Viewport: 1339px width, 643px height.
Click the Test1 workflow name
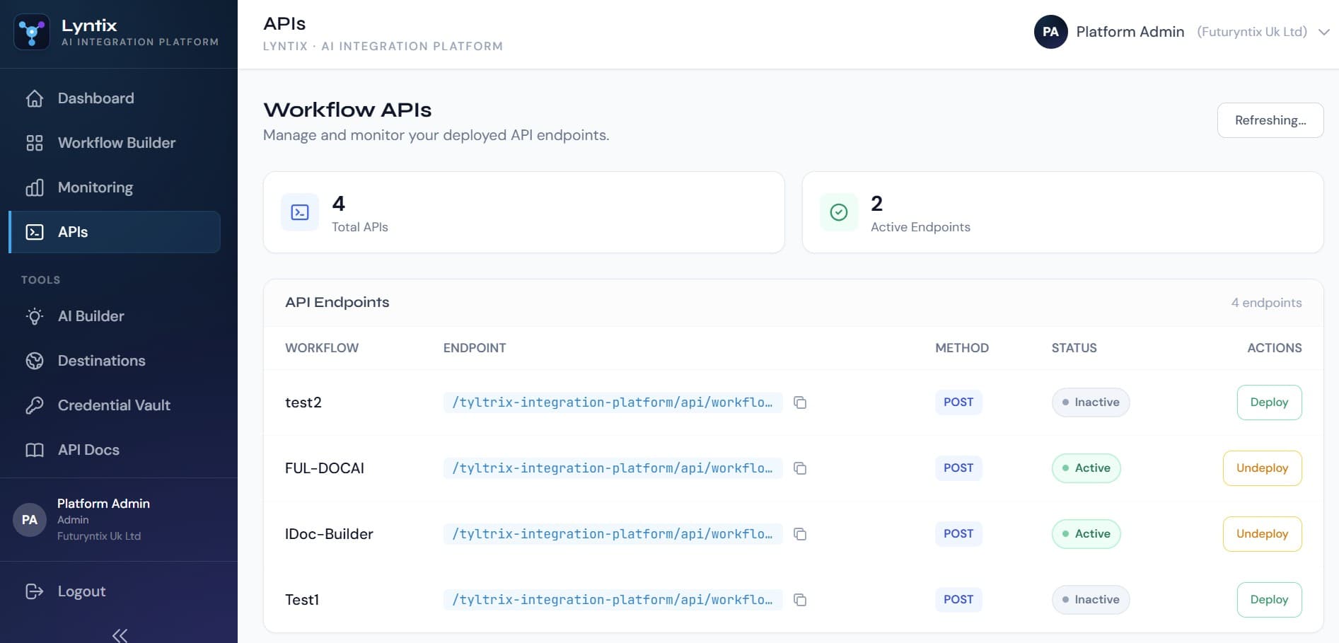[x=302, y=600]
